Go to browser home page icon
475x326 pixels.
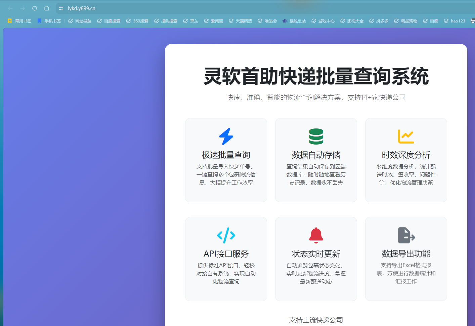[47, 8]
